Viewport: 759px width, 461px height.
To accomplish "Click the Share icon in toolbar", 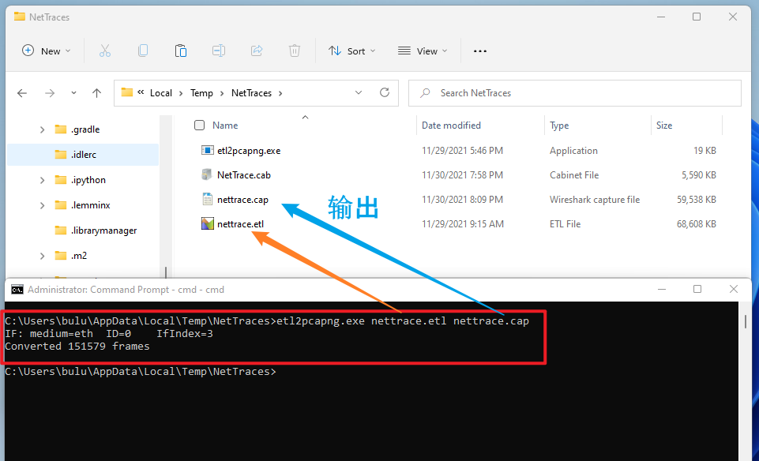I will pyautogui.click(x=257, y=51).
